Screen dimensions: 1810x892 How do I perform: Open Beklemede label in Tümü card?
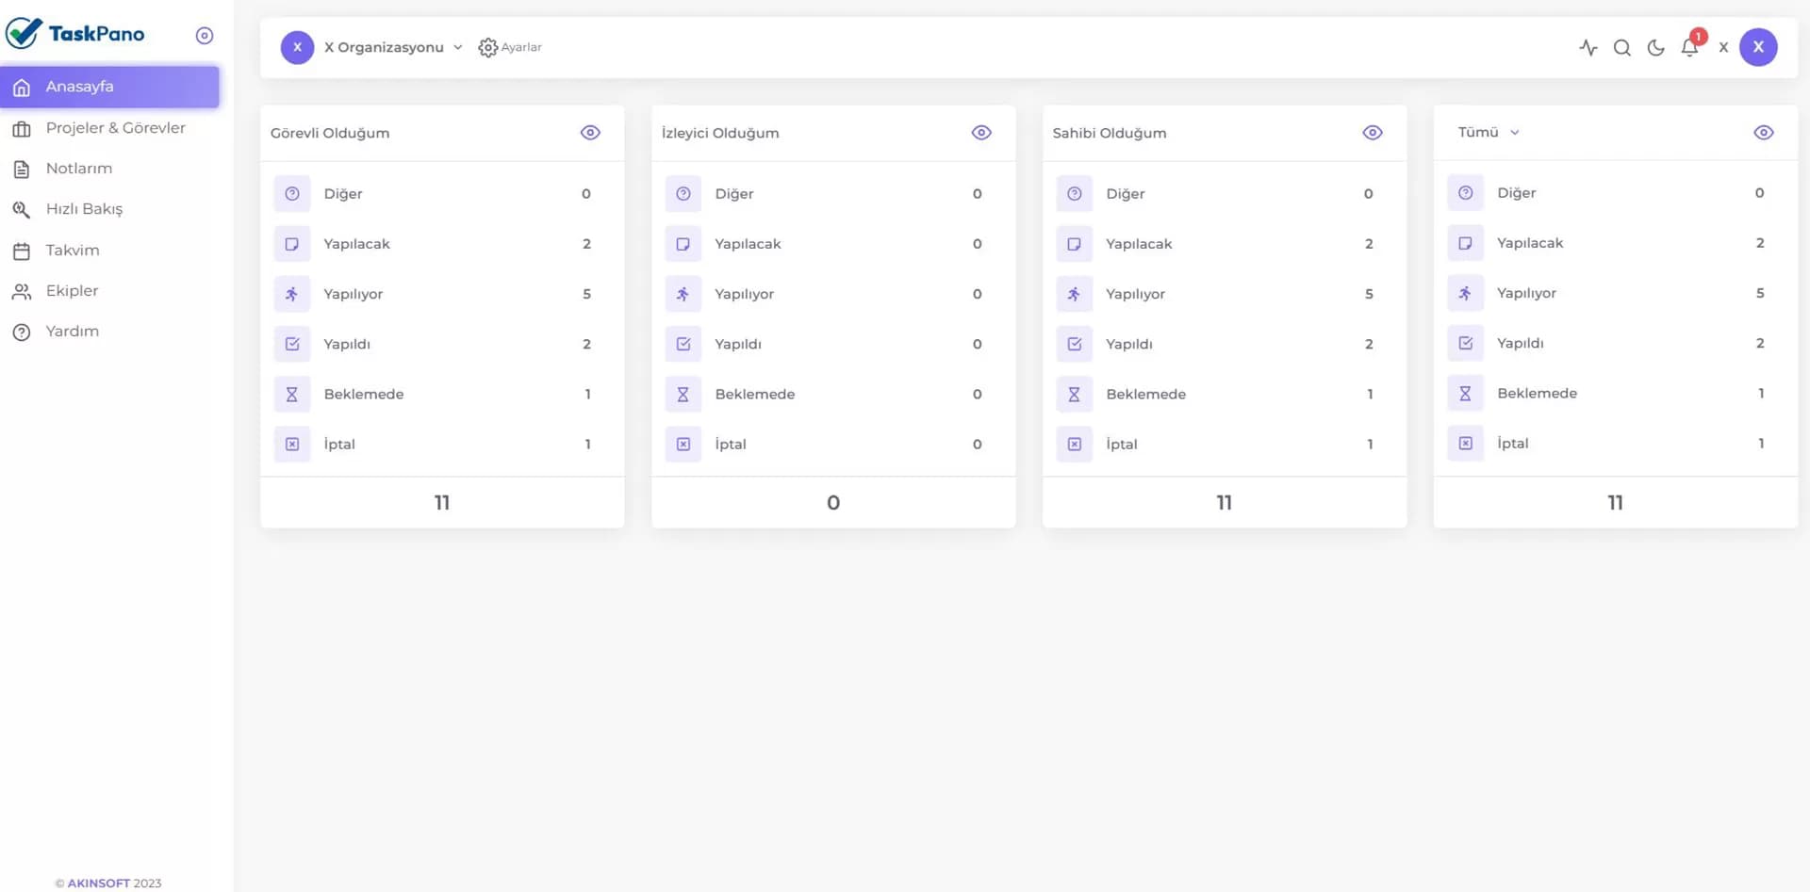pyautogui.click(x=1537, y=394)
